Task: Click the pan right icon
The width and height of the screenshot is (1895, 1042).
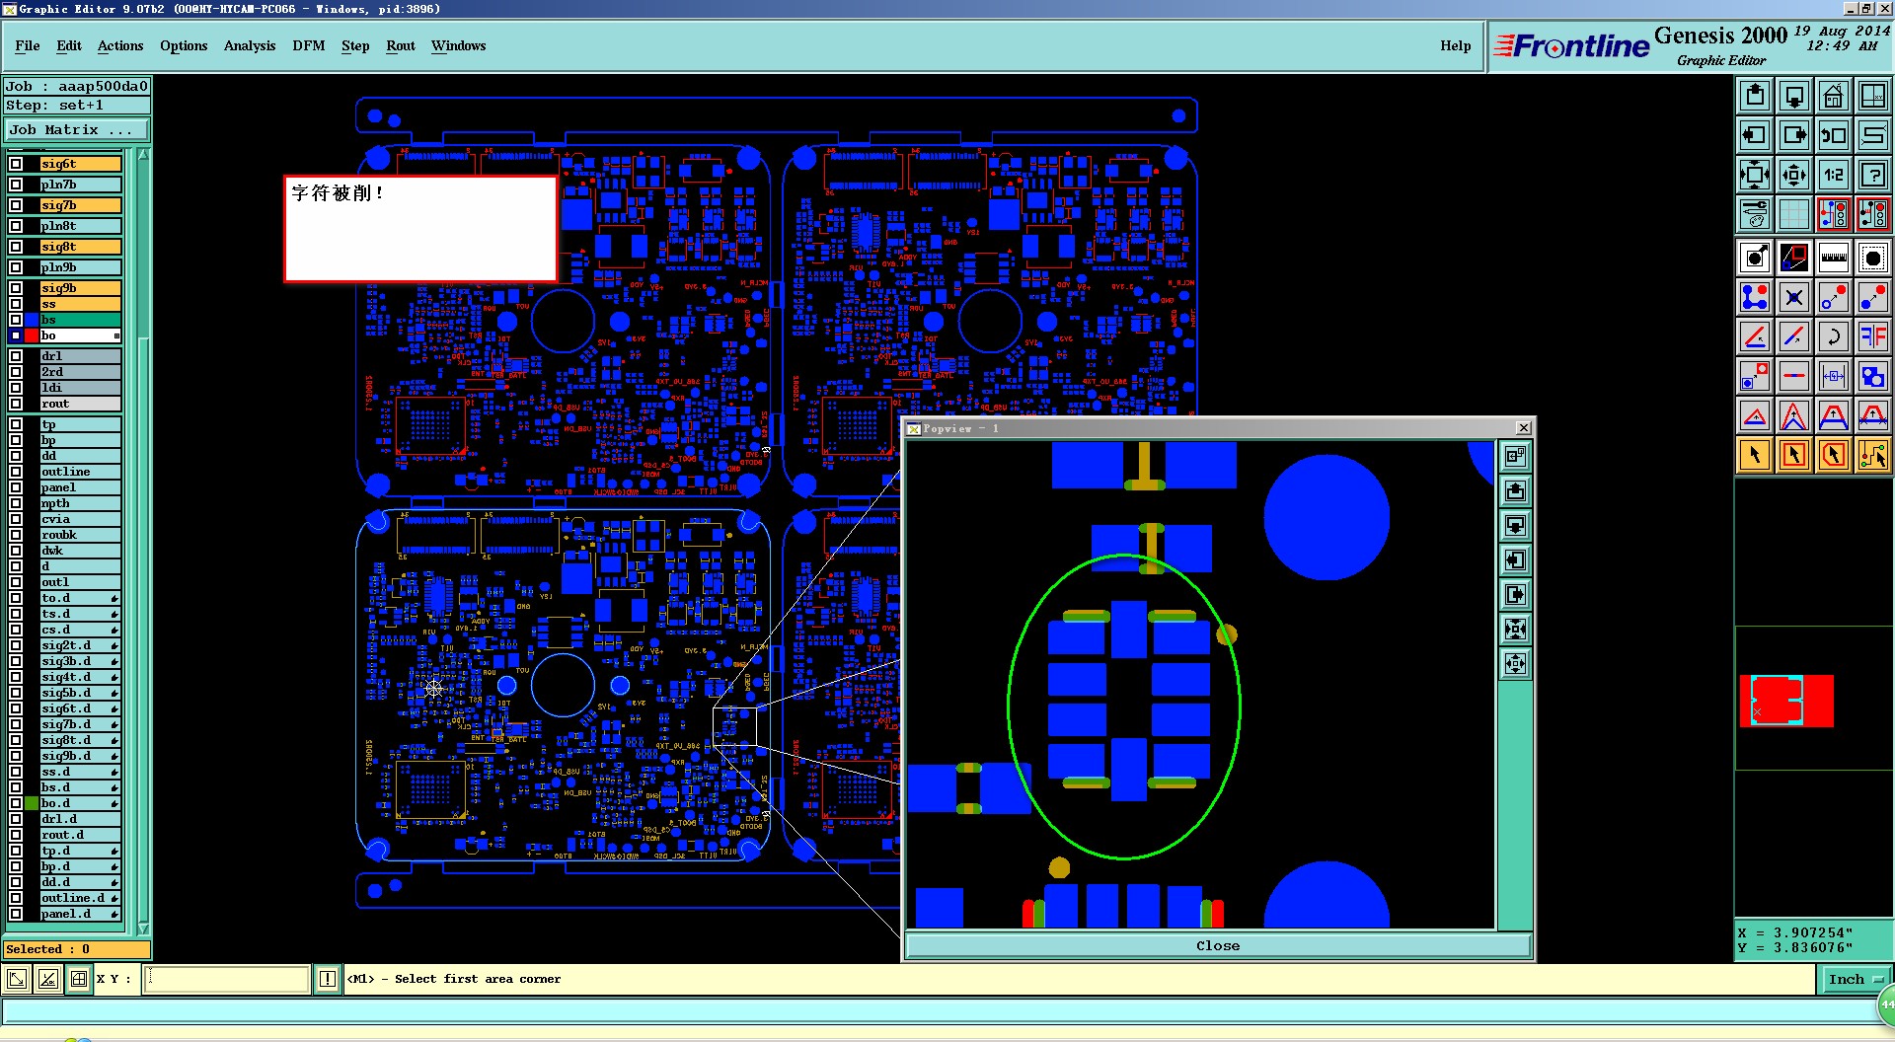Action: pos(1794,135)
